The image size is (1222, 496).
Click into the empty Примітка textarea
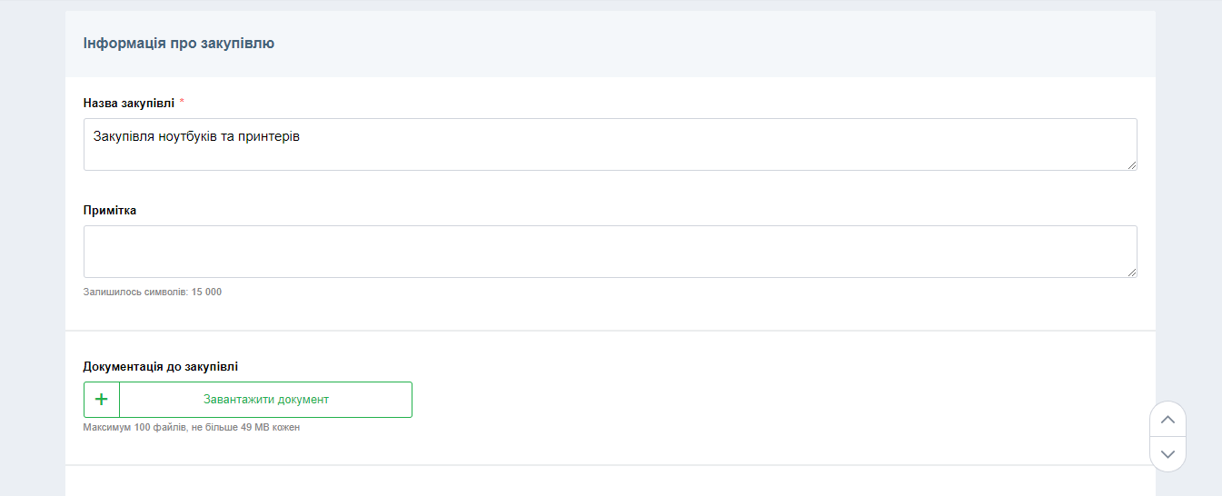click(609, 252)
